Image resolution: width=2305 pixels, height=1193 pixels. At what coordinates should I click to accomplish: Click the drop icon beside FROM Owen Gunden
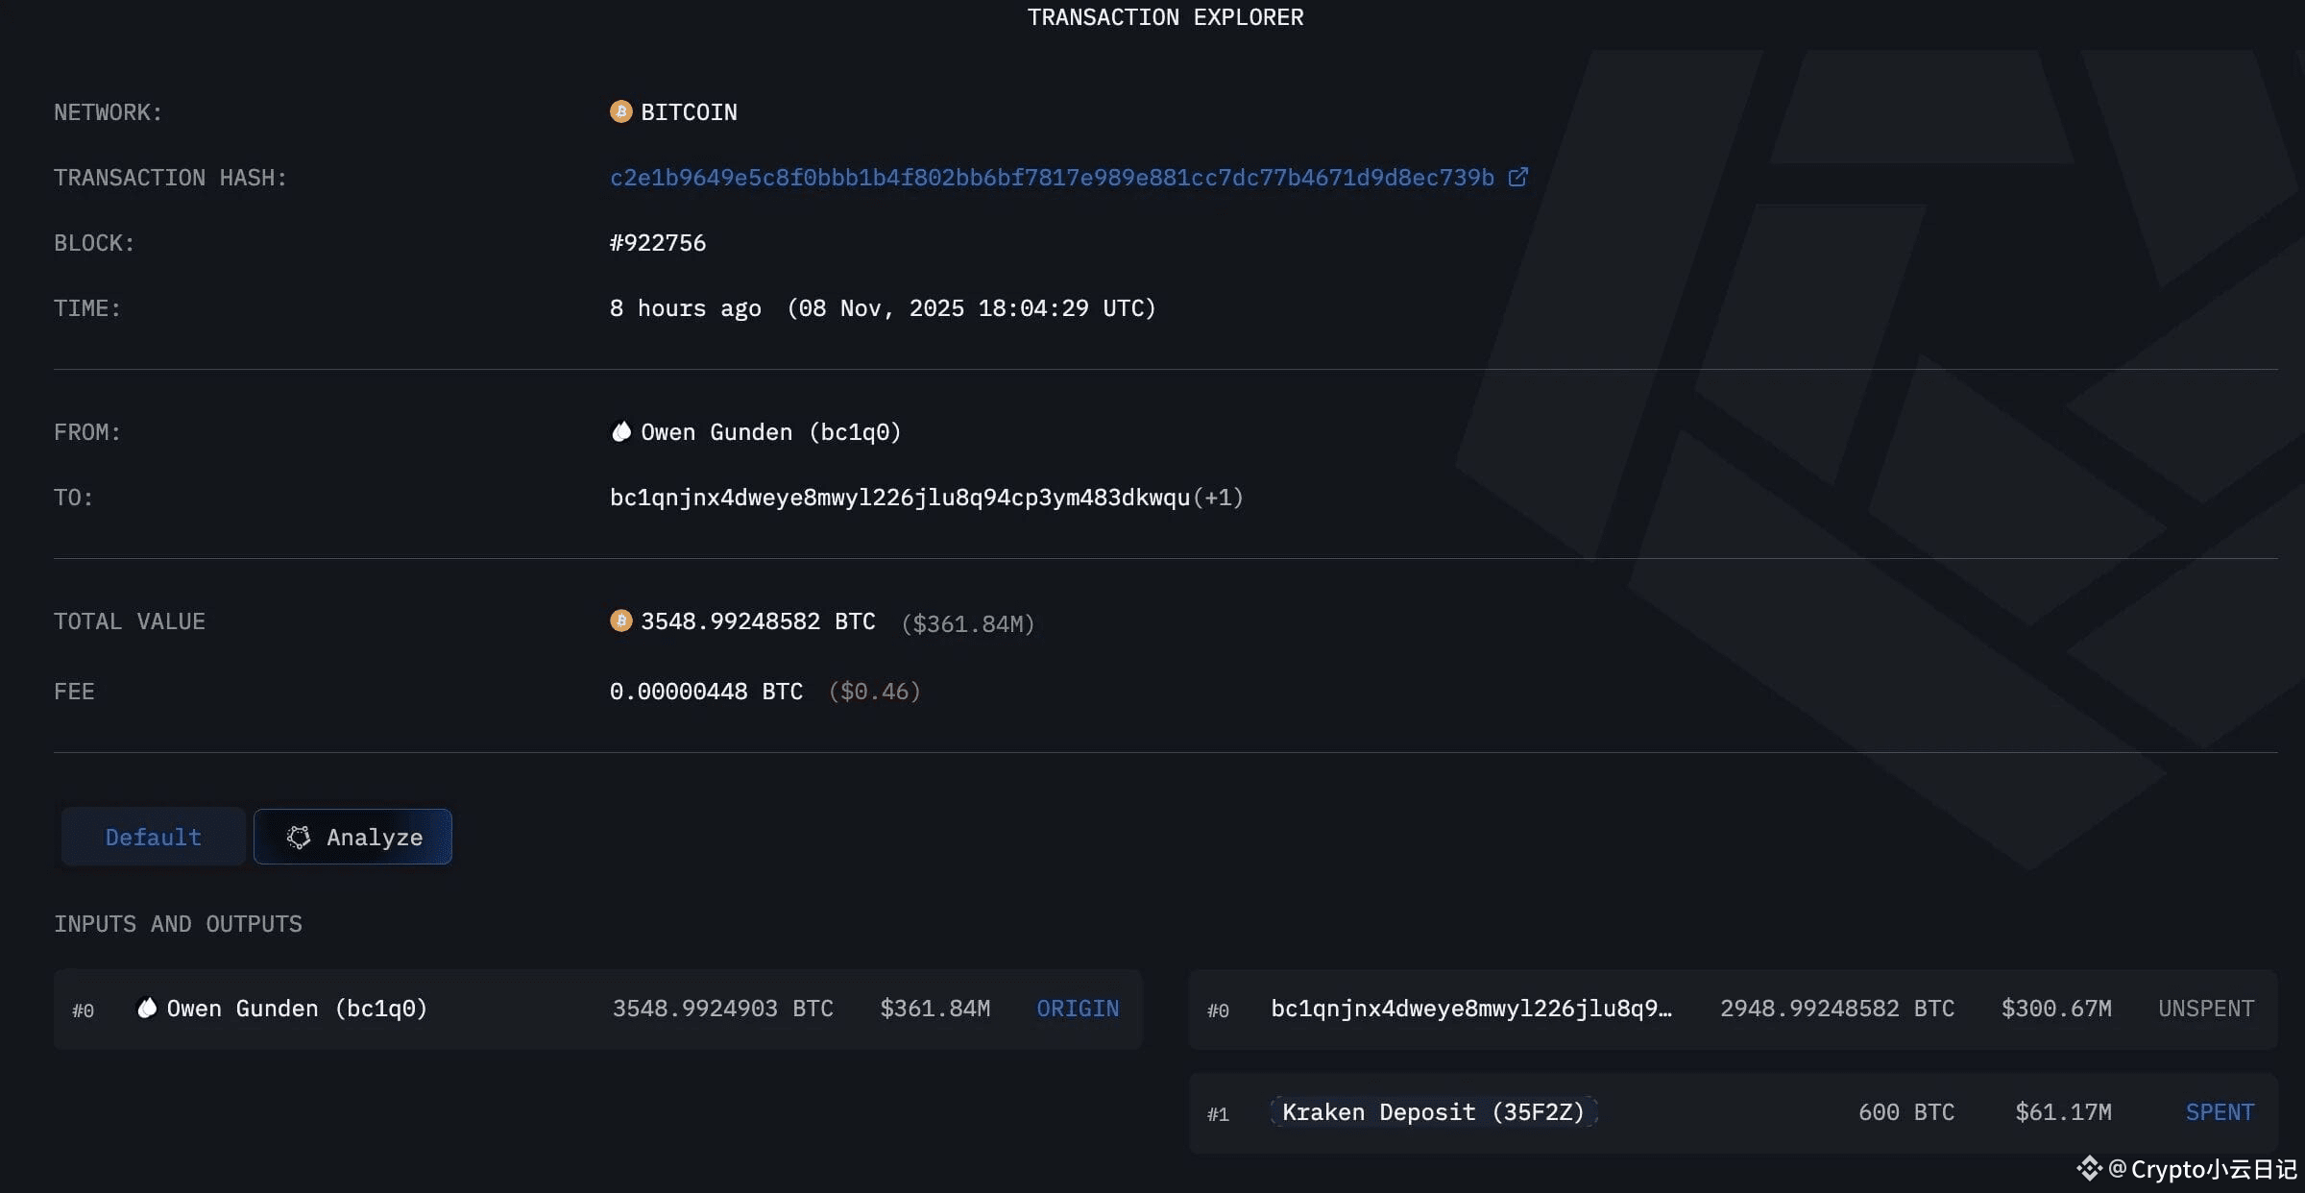(x=621, y=432)
